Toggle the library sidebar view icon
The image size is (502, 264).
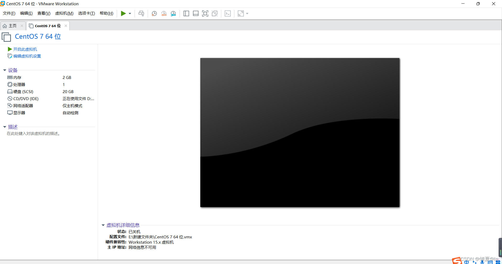click(186, 14)
